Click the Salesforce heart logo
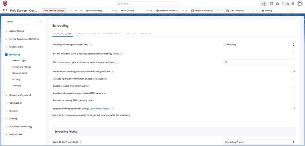Screen dimensions: 305x146 click(x=5, y=3)
